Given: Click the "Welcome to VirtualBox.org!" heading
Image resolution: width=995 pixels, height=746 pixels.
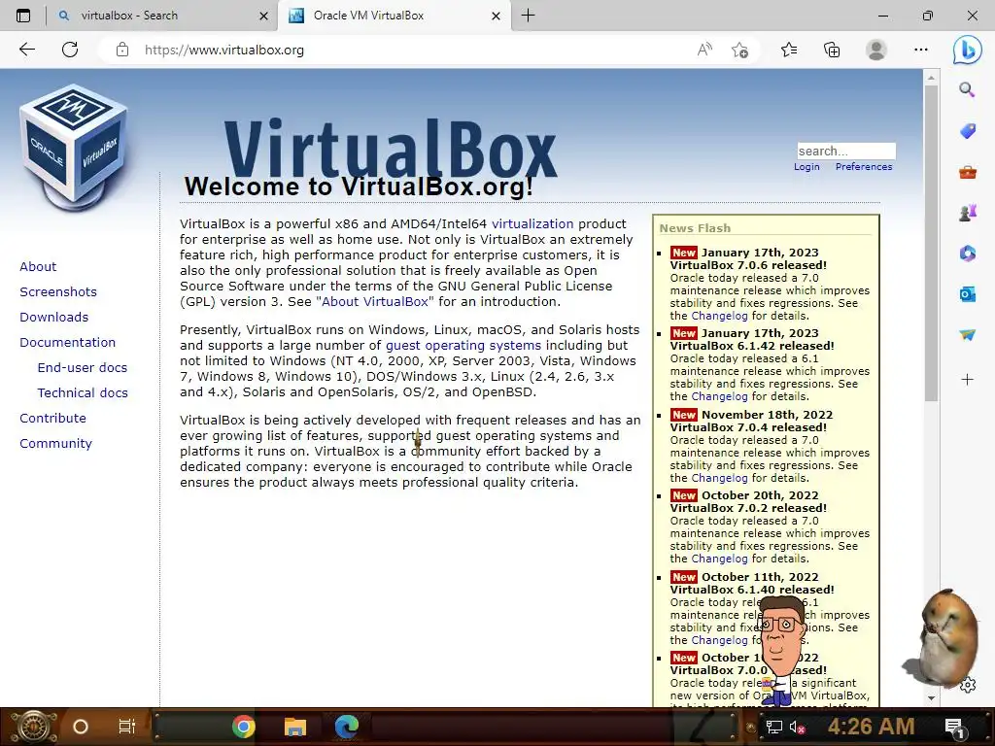Looking at the screenshot, I should point(359,186).
